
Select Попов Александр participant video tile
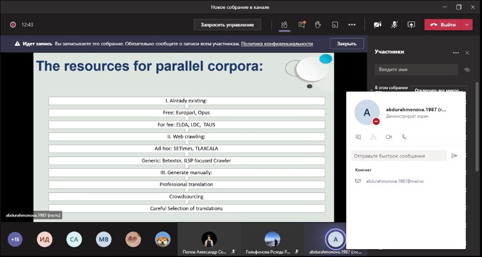210,240
